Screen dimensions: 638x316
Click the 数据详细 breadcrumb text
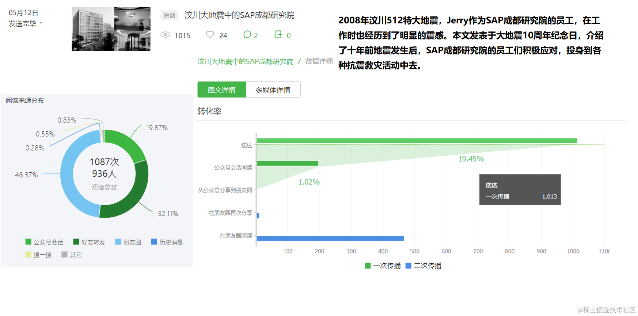tap(319, 61)
